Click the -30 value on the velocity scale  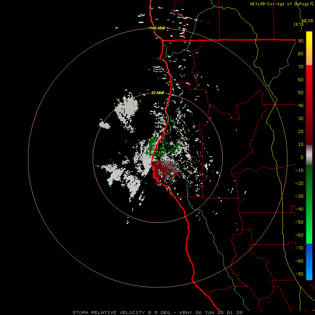tap(299, 196)
